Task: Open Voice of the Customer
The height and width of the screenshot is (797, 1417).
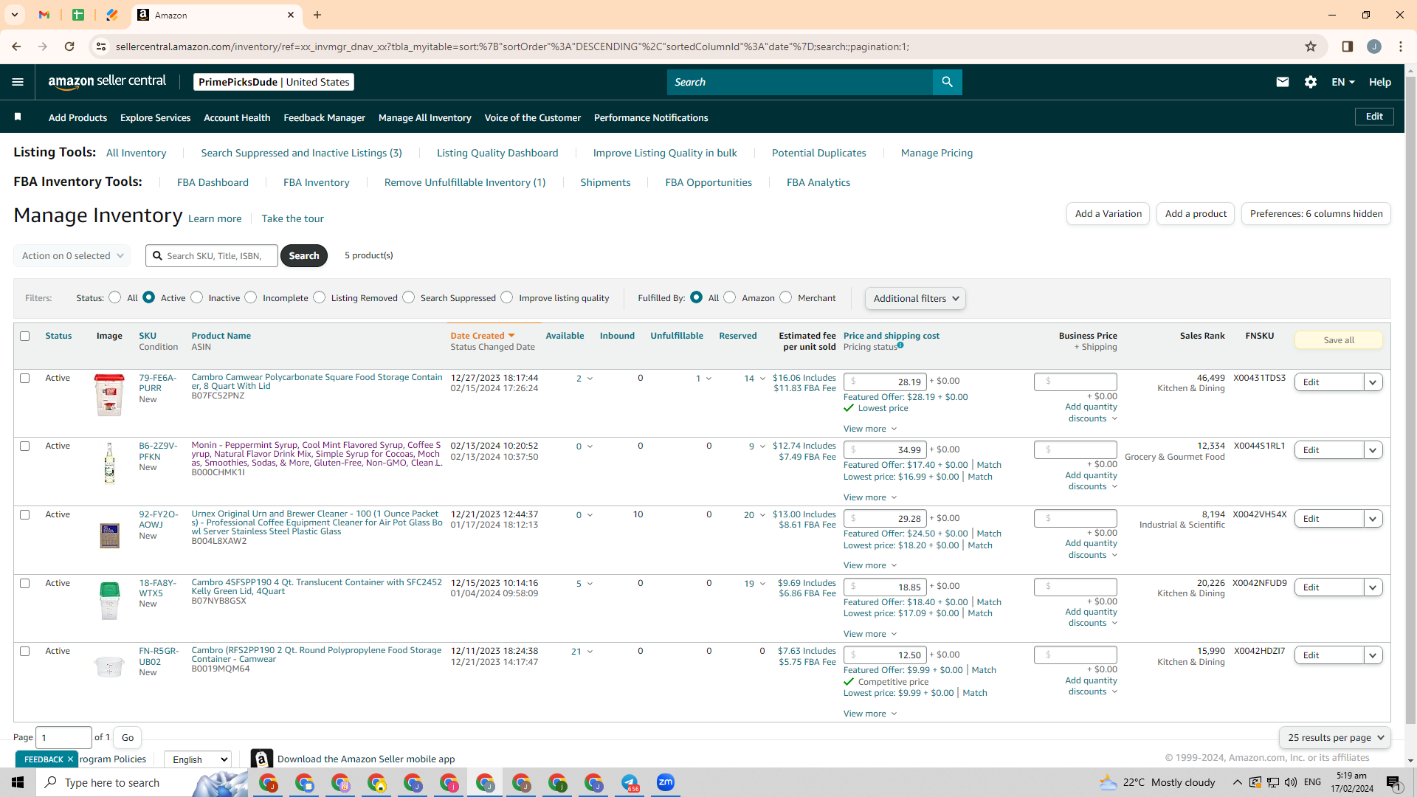Action: (x=532, y=117)
